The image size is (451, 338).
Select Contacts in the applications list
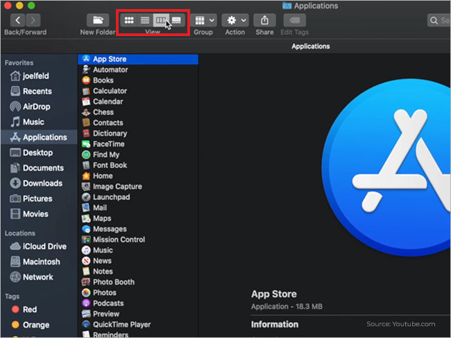[138, 123]
